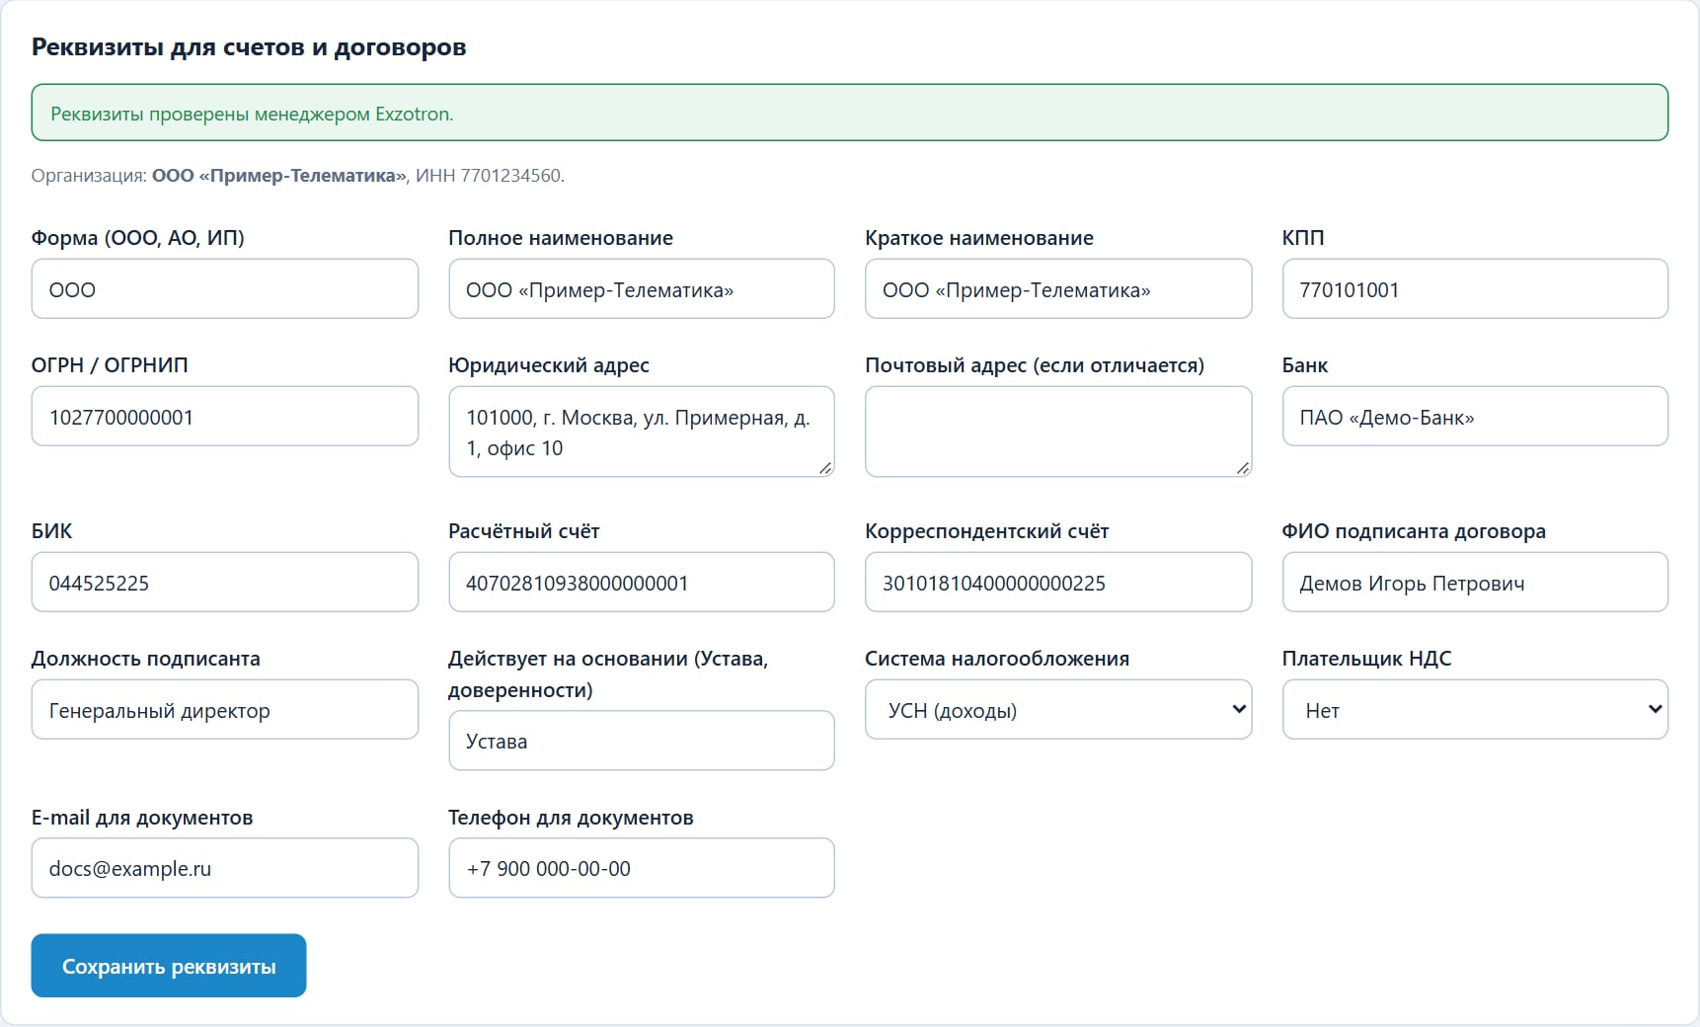Click the Форма (ООО, АО, ИП) input field
The image size is (1700, 1027).
coord(225,288)
